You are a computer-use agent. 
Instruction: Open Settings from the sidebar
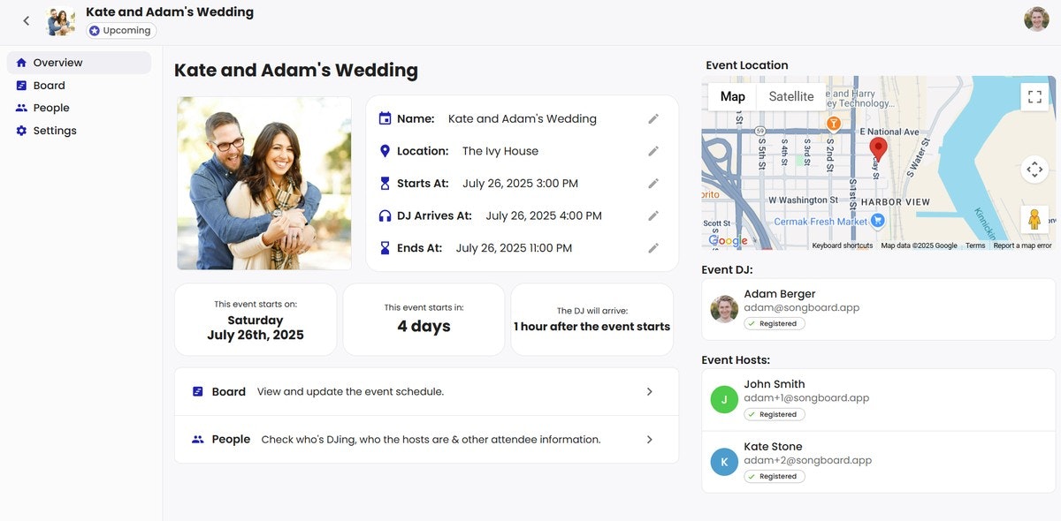point(55,131)
